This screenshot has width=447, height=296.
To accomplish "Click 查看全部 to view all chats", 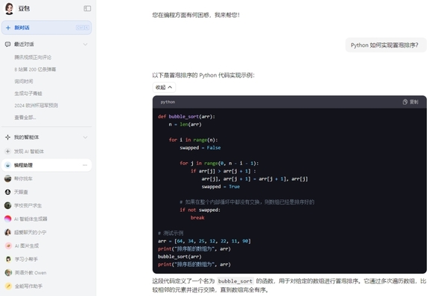I will (25, 118).
